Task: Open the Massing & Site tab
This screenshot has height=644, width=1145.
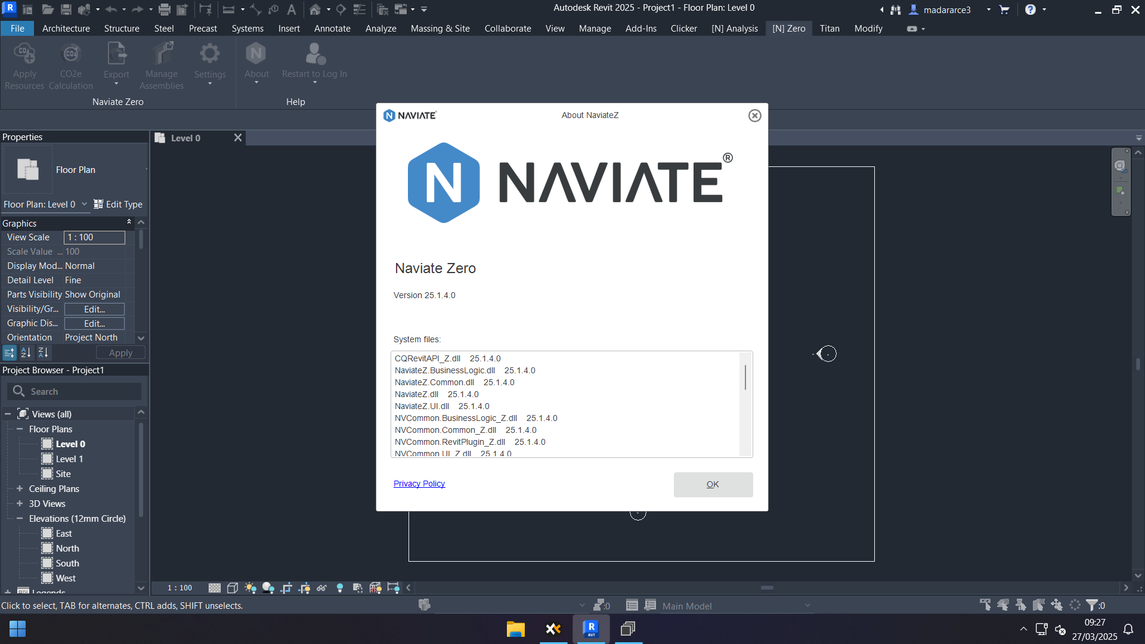Action: 440,28
